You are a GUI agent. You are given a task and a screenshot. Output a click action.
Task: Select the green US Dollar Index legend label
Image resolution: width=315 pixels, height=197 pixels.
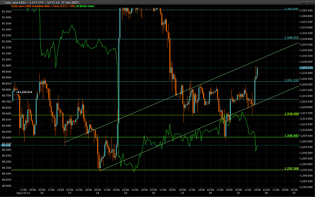point(85,6)
